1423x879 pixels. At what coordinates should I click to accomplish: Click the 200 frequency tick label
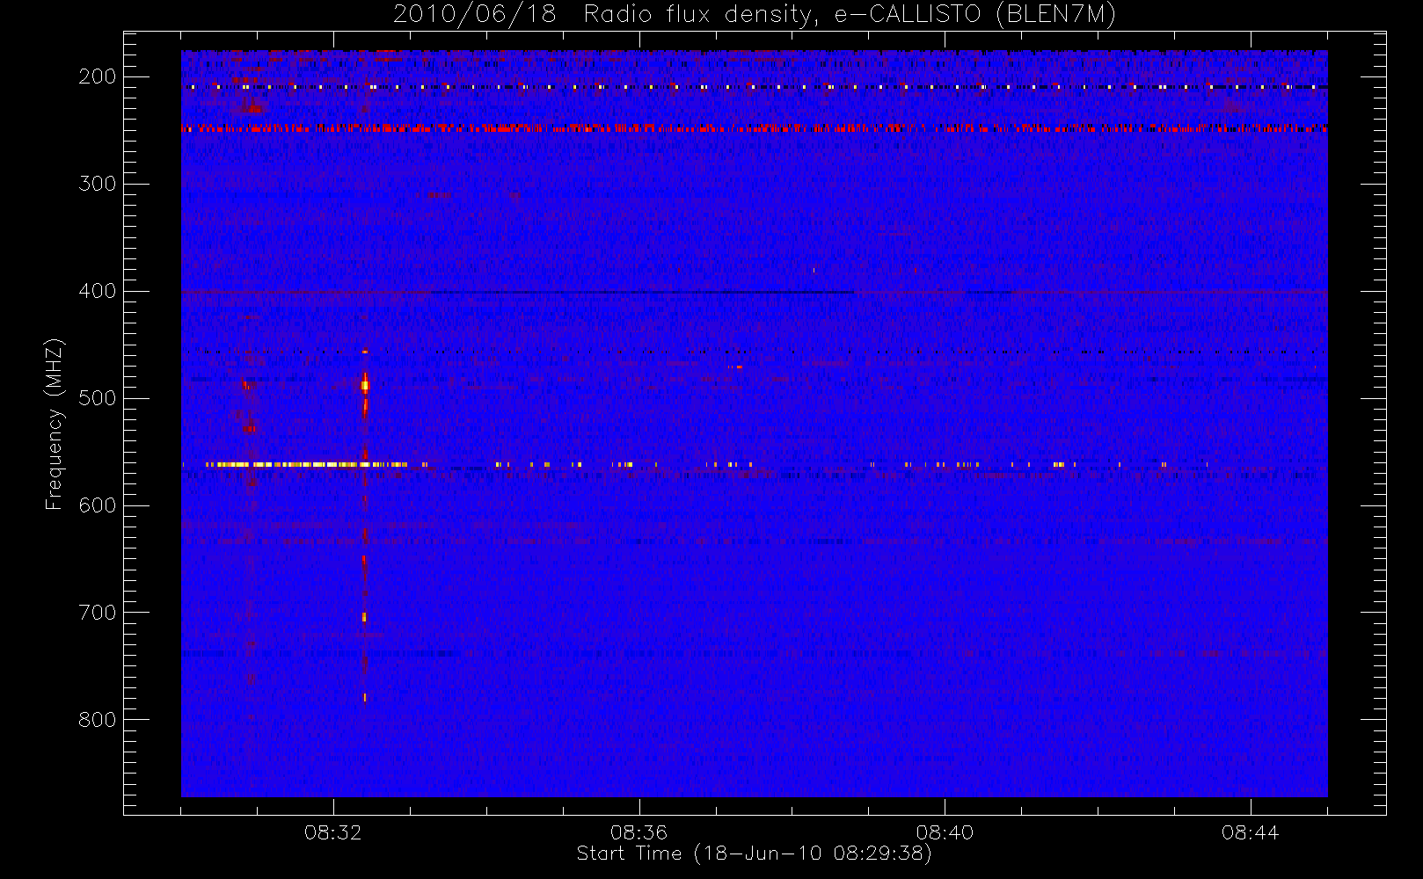pos(98,76)
